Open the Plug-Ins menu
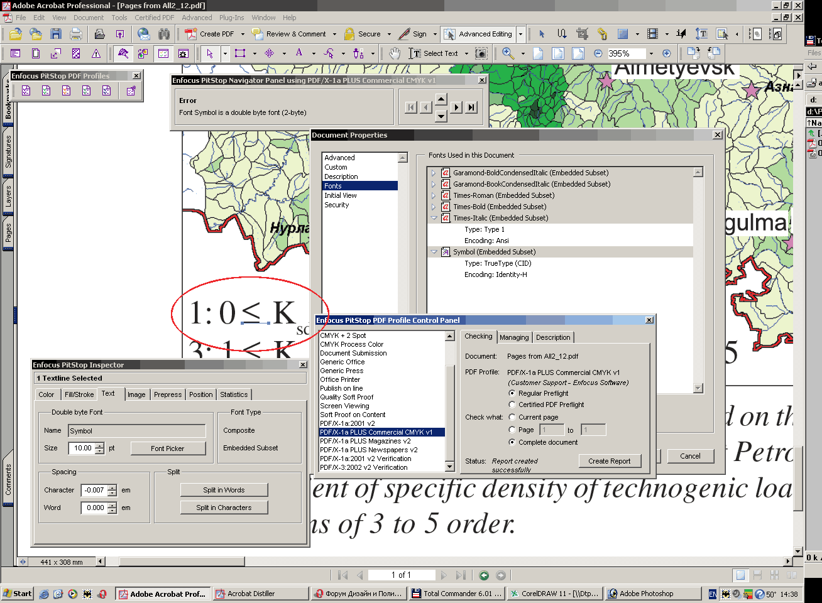 231,18
